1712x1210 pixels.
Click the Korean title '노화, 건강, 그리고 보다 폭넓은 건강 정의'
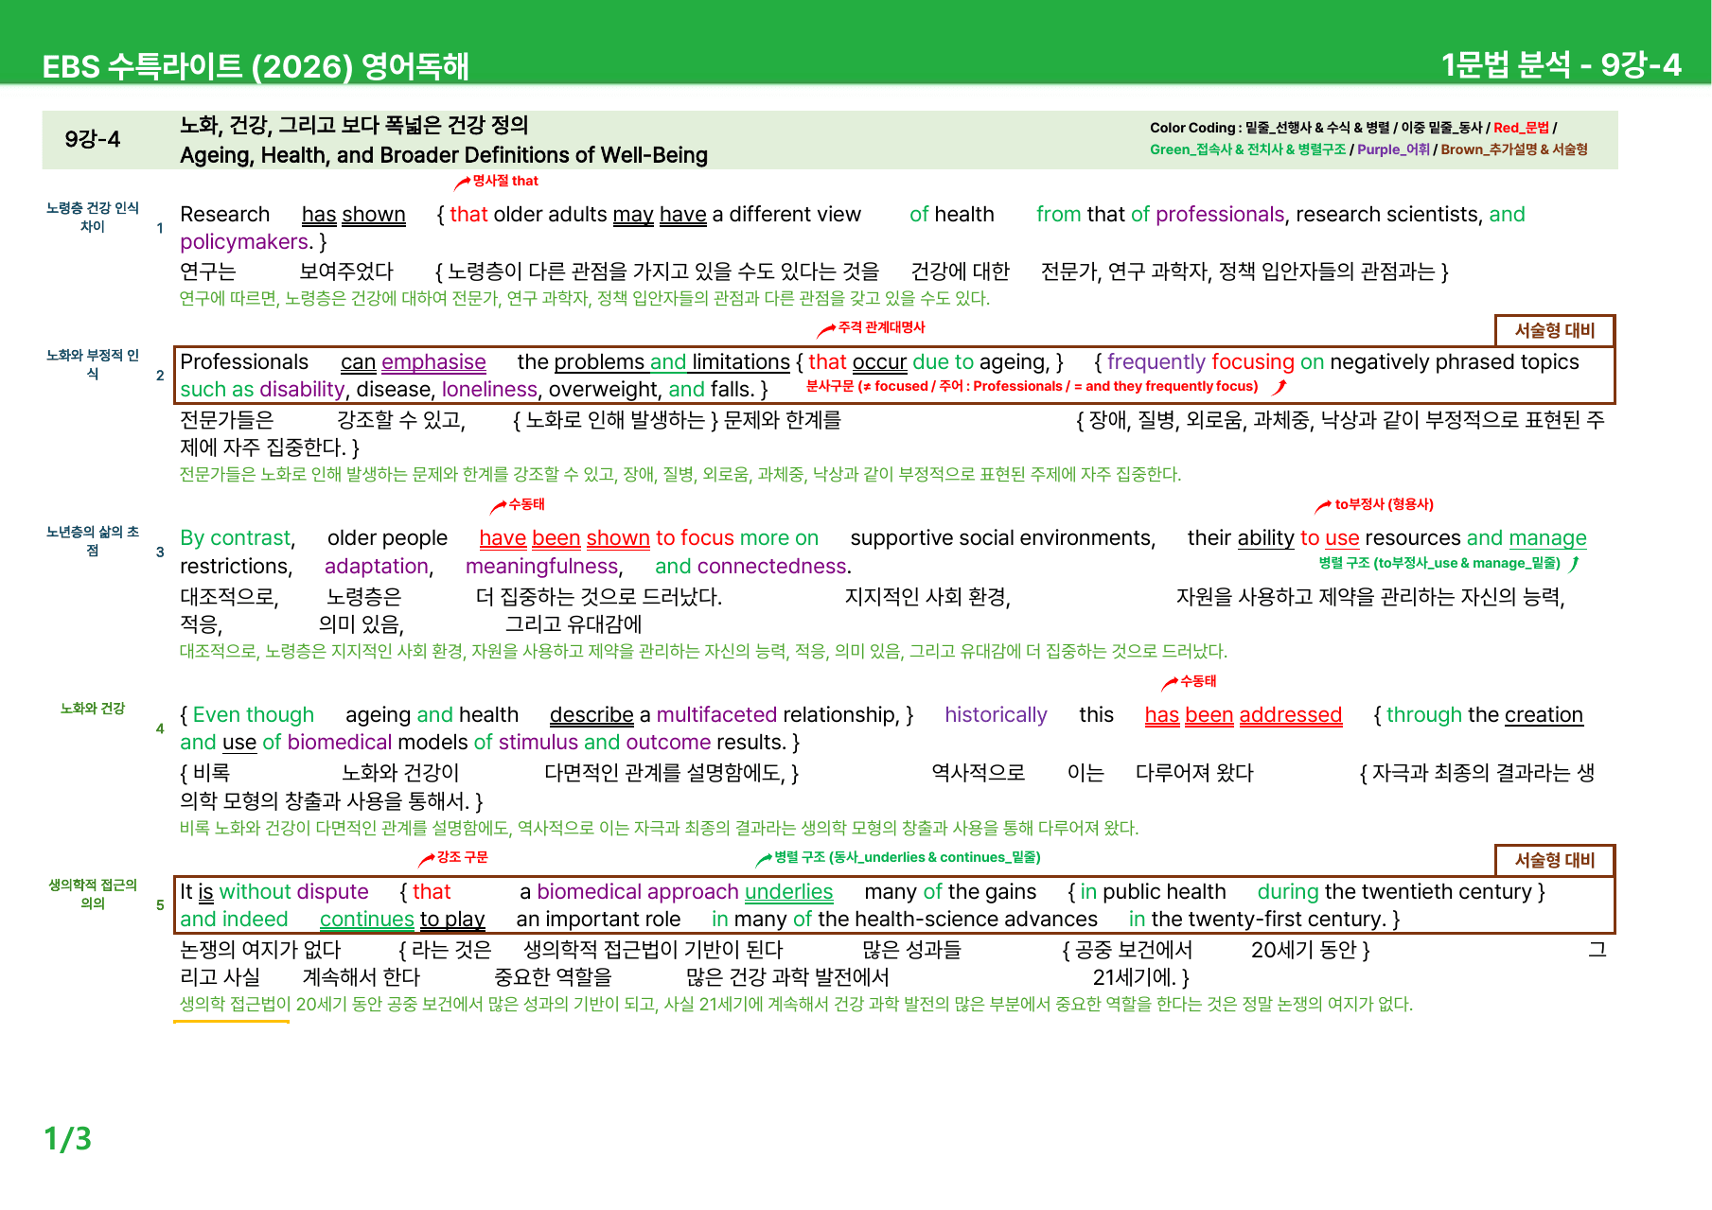354,125
